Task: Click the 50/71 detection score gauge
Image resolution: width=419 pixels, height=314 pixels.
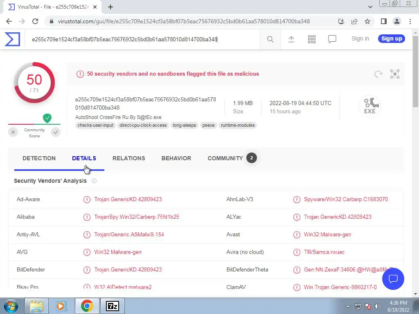Action: 34,83
